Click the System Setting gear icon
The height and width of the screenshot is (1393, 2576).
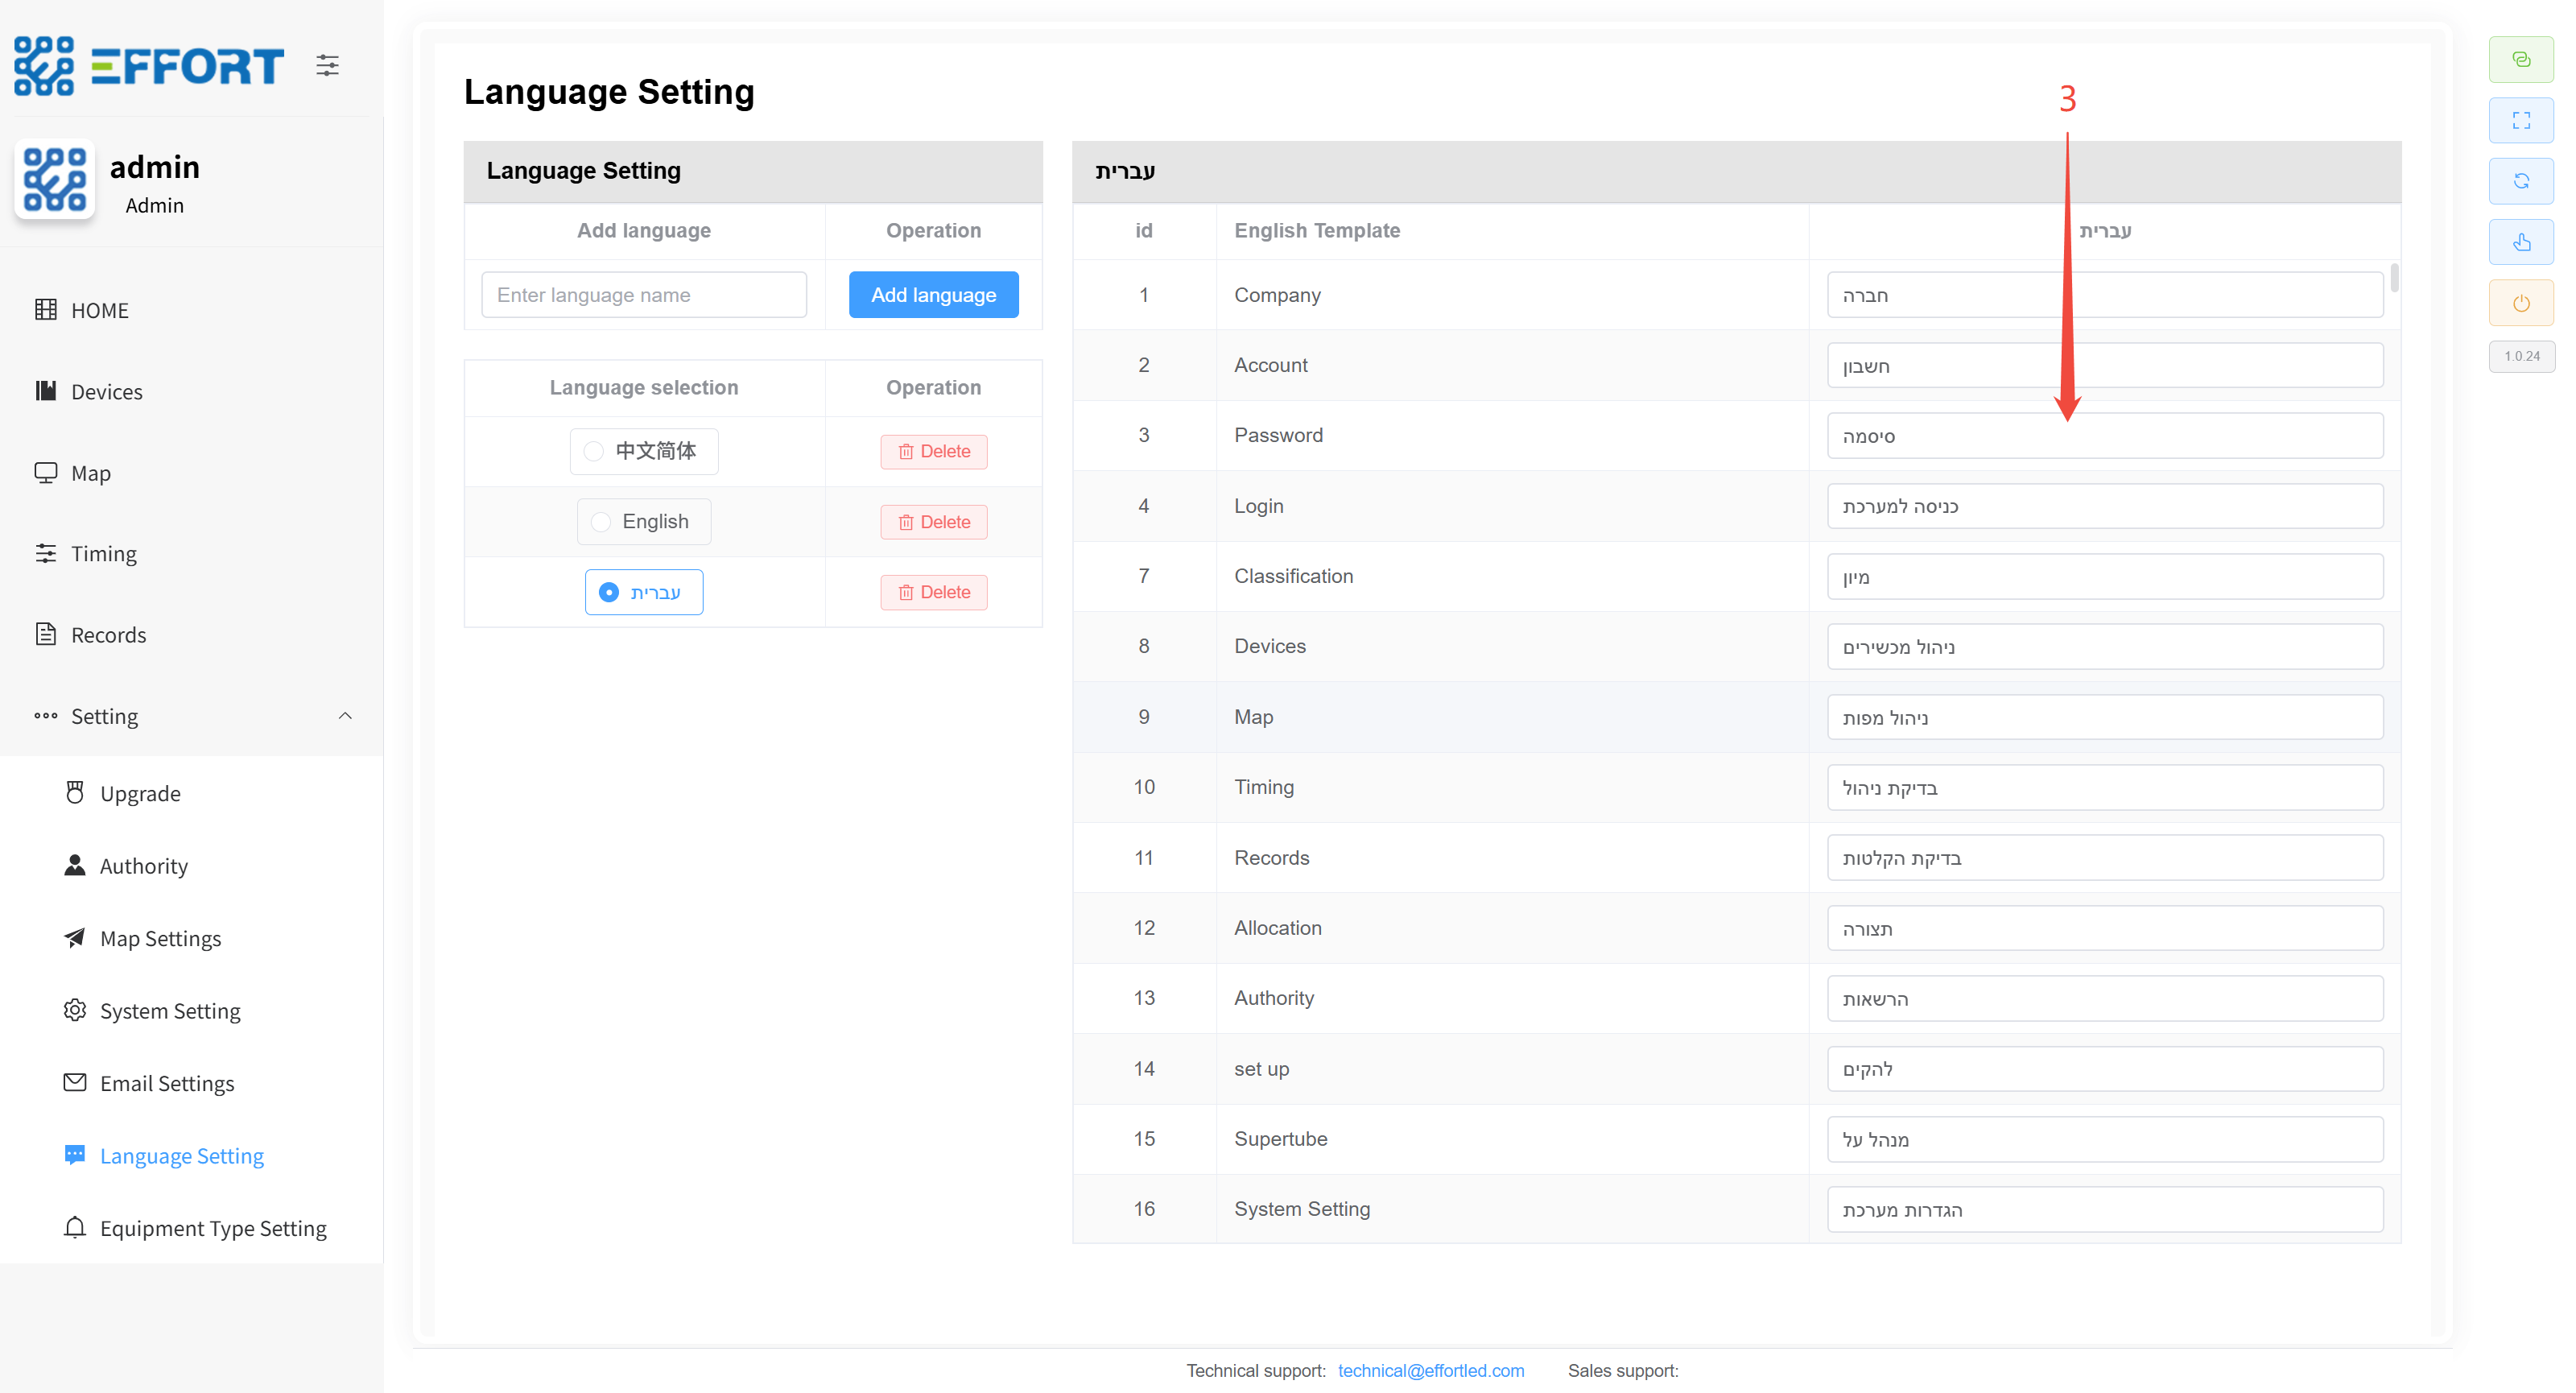75,1010
